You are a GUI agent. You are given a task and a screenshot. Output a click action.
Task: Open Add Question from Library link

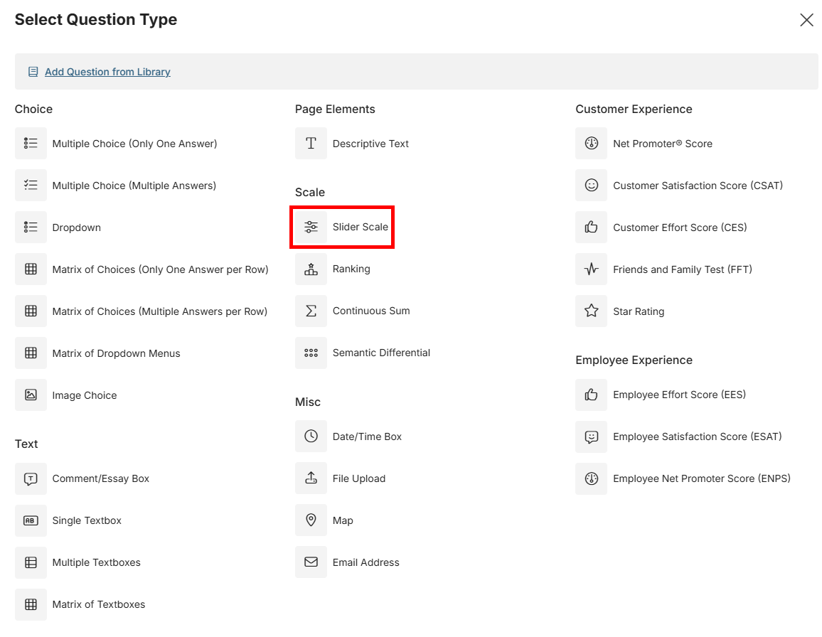107,72
